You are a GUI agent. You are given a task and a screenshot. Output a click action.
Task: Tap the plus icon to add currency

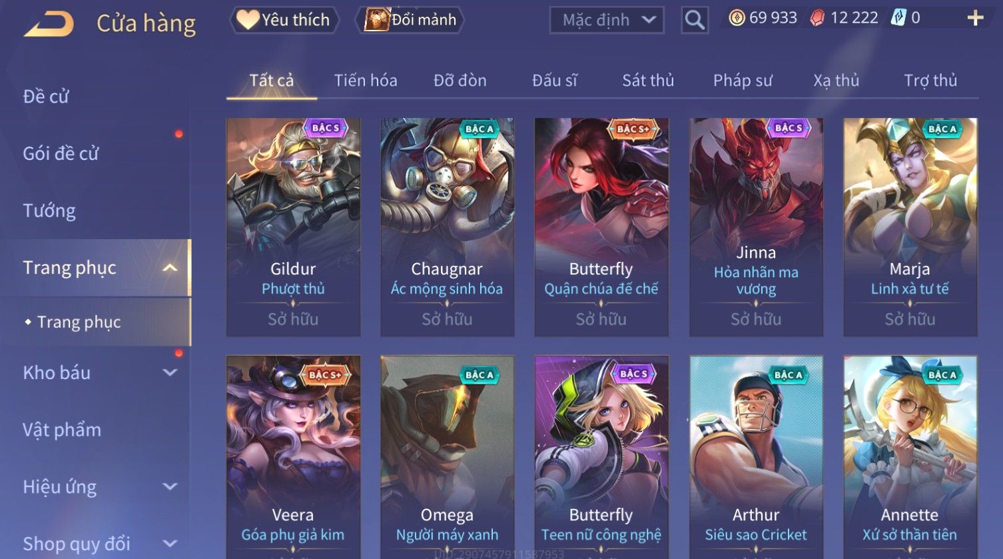975,18
